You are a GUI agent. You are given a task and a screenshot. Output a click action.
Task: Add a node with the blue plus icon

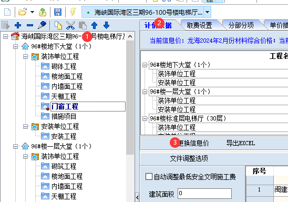click(18, 25)
